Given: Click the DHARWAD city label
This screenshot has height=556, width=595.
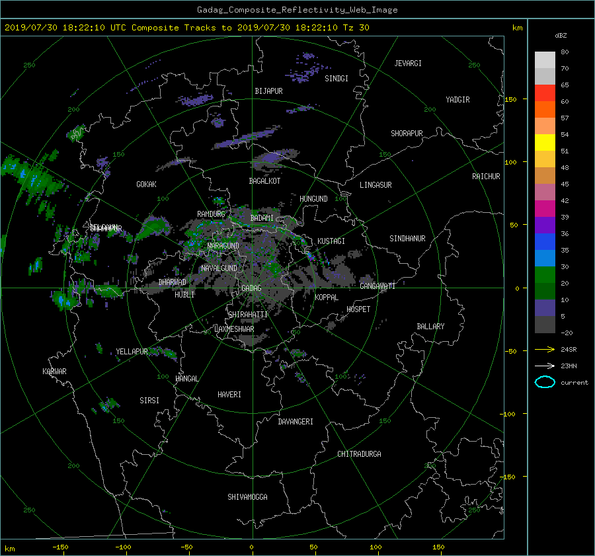Looking at the screenshot, I should (x=173, y=282).
